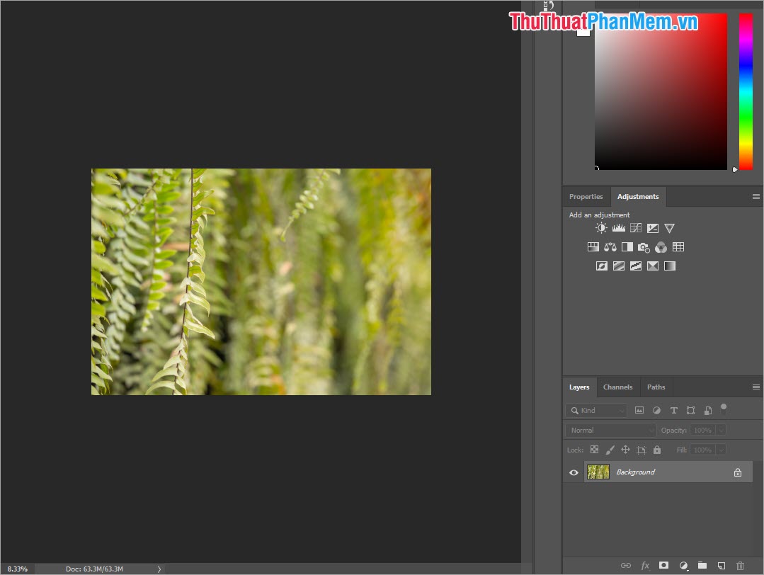
Task: Select the Adjustments panel menu button
Action: click(756, 196)
